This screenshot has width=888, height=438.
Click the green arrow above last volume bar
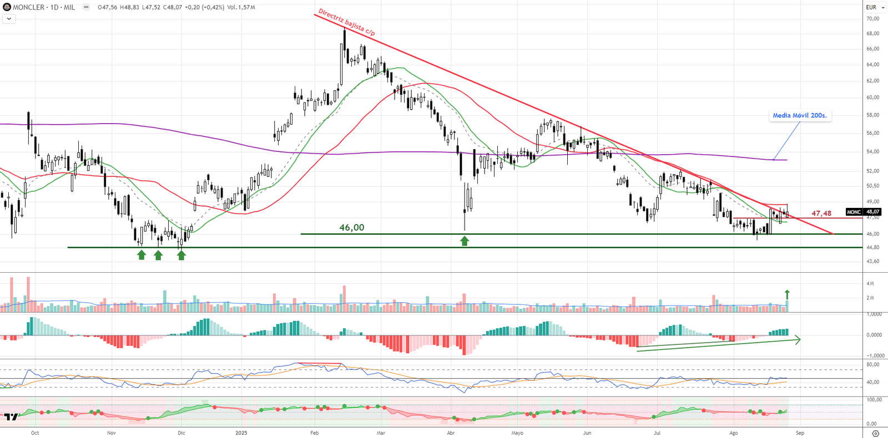786,294
